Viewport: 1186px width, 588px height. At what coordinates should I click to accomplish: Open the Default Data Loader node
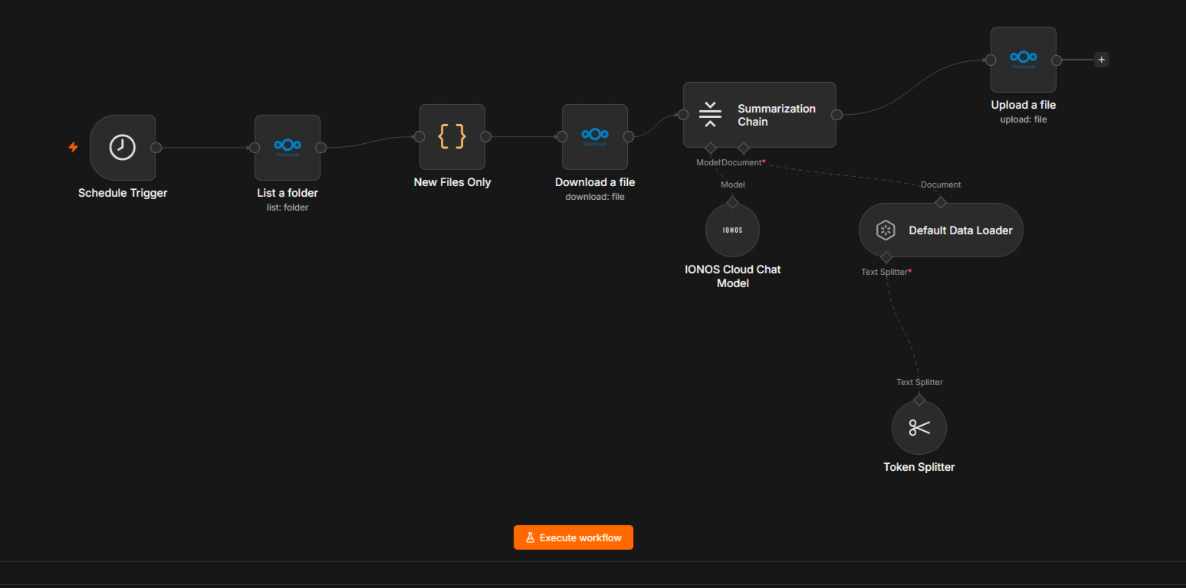pyautogui.click(x=941, y=230)
